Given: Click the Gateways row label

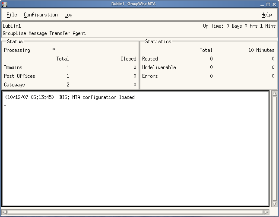Looking at the screenshot, I should (14, 85).
